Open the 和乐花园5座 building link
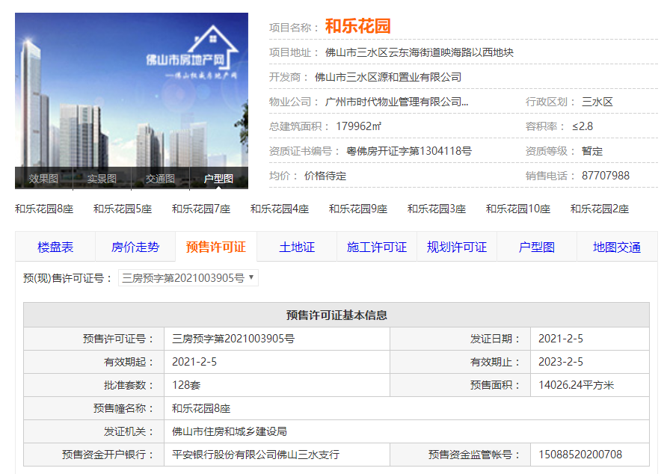Screen dimensions: 667x474 pyautogui.click(x=123, y=209)
